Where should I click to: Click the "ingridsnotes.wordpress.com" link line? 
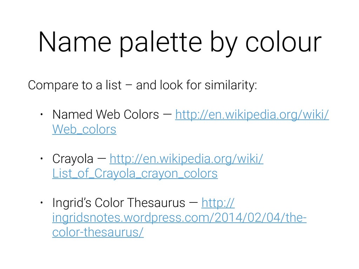[179, 218]
